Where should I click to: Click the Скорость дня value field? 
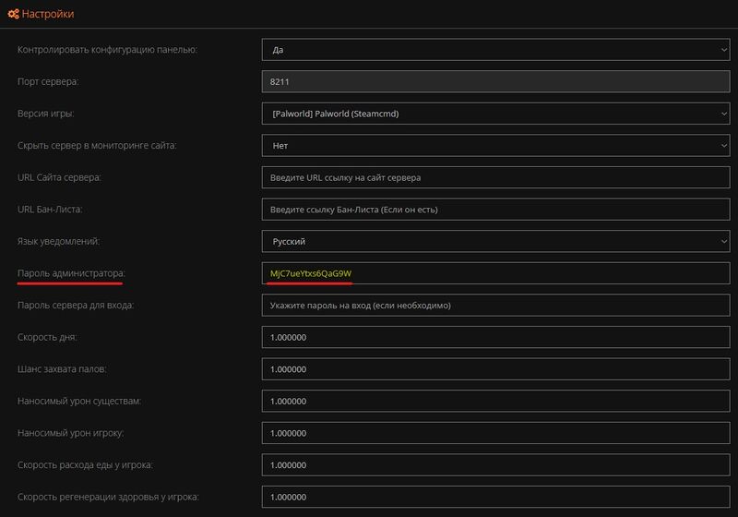(495, 337)
